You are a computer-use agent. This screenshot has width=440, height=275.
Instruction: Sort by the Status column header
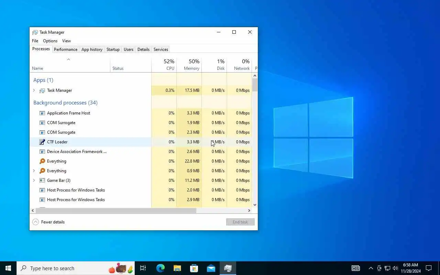click(x=131, y=65)
